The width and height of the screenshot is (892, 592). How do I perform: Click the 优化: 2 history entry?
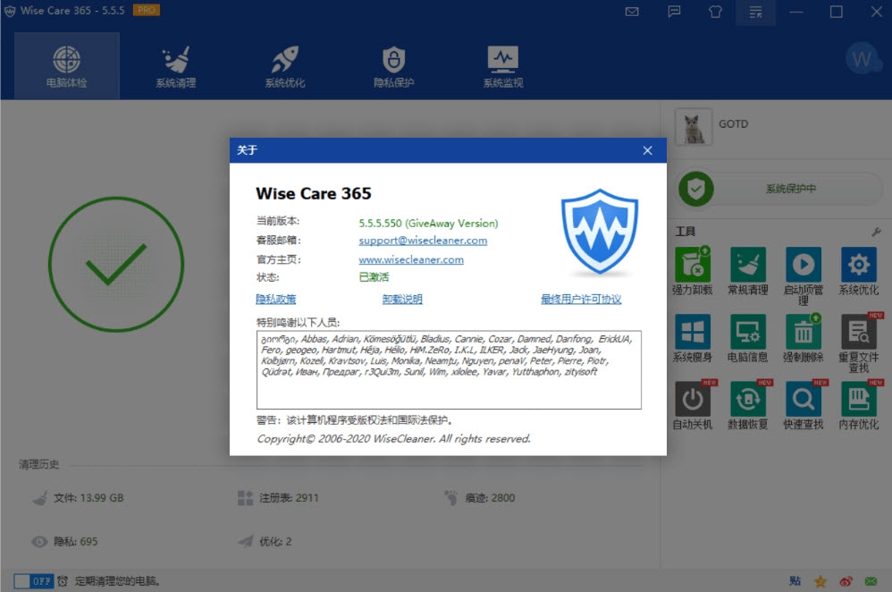(265, 541)
